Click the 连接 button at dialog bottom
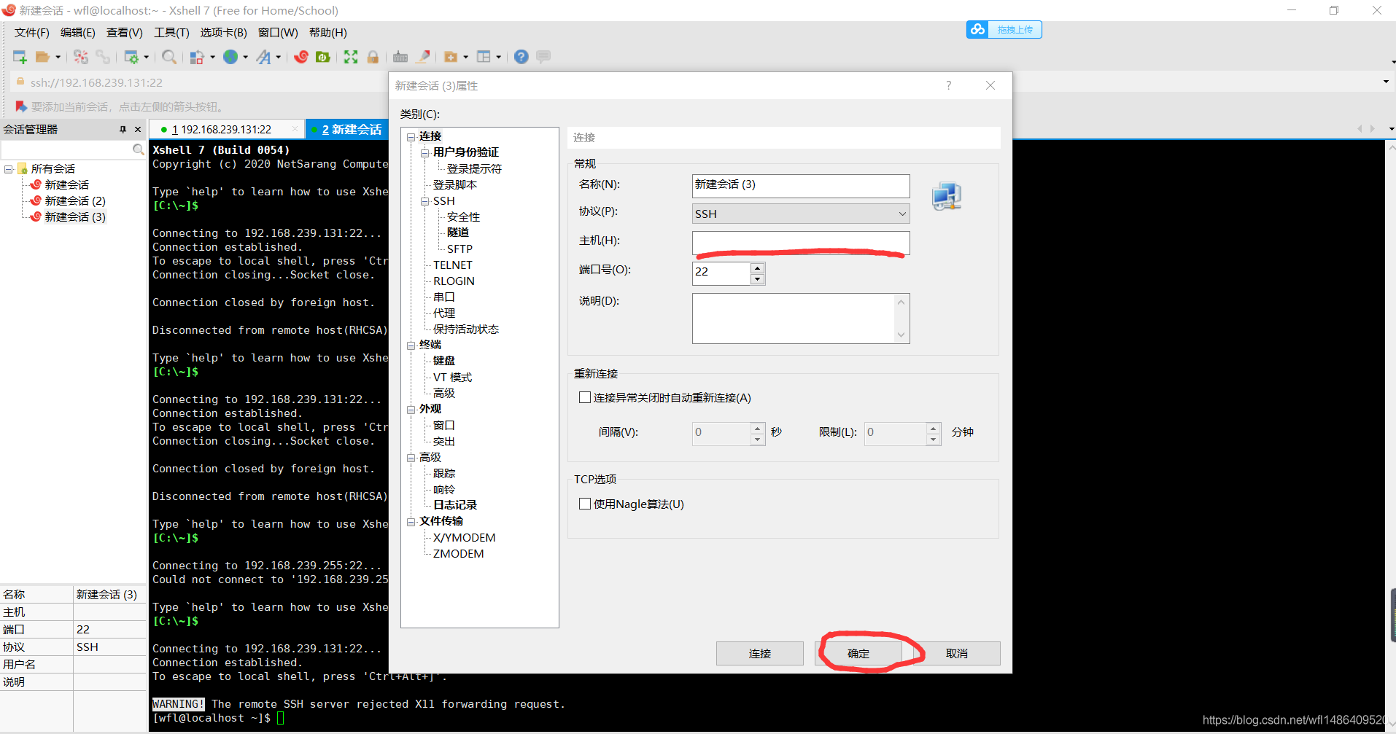This screenshot has height=734, width=1396. click(x=760, y=654)
